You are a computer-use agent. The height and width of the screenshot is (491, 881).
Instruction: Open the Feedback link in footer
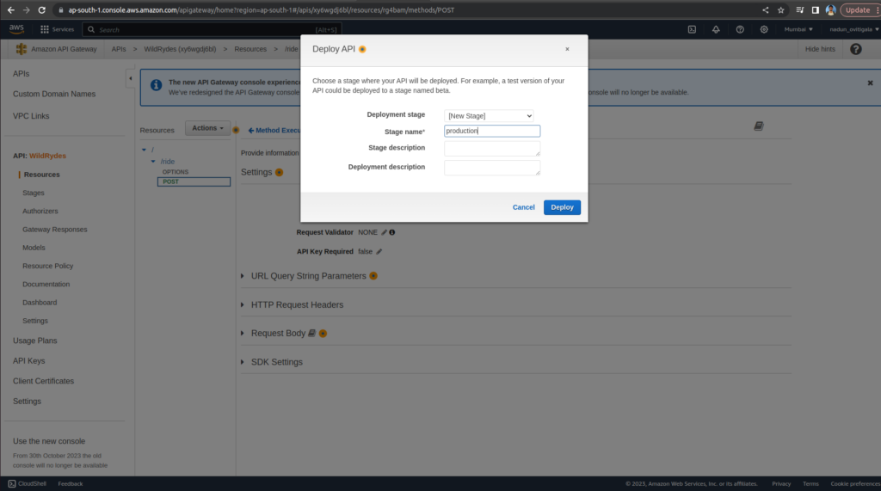pyautogui.click(x=71, y=484)
